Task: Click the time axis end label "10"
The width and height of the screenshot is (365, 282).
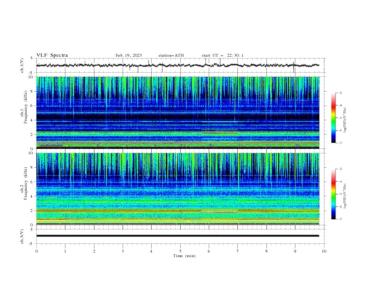Action: (x=324, y=251)
